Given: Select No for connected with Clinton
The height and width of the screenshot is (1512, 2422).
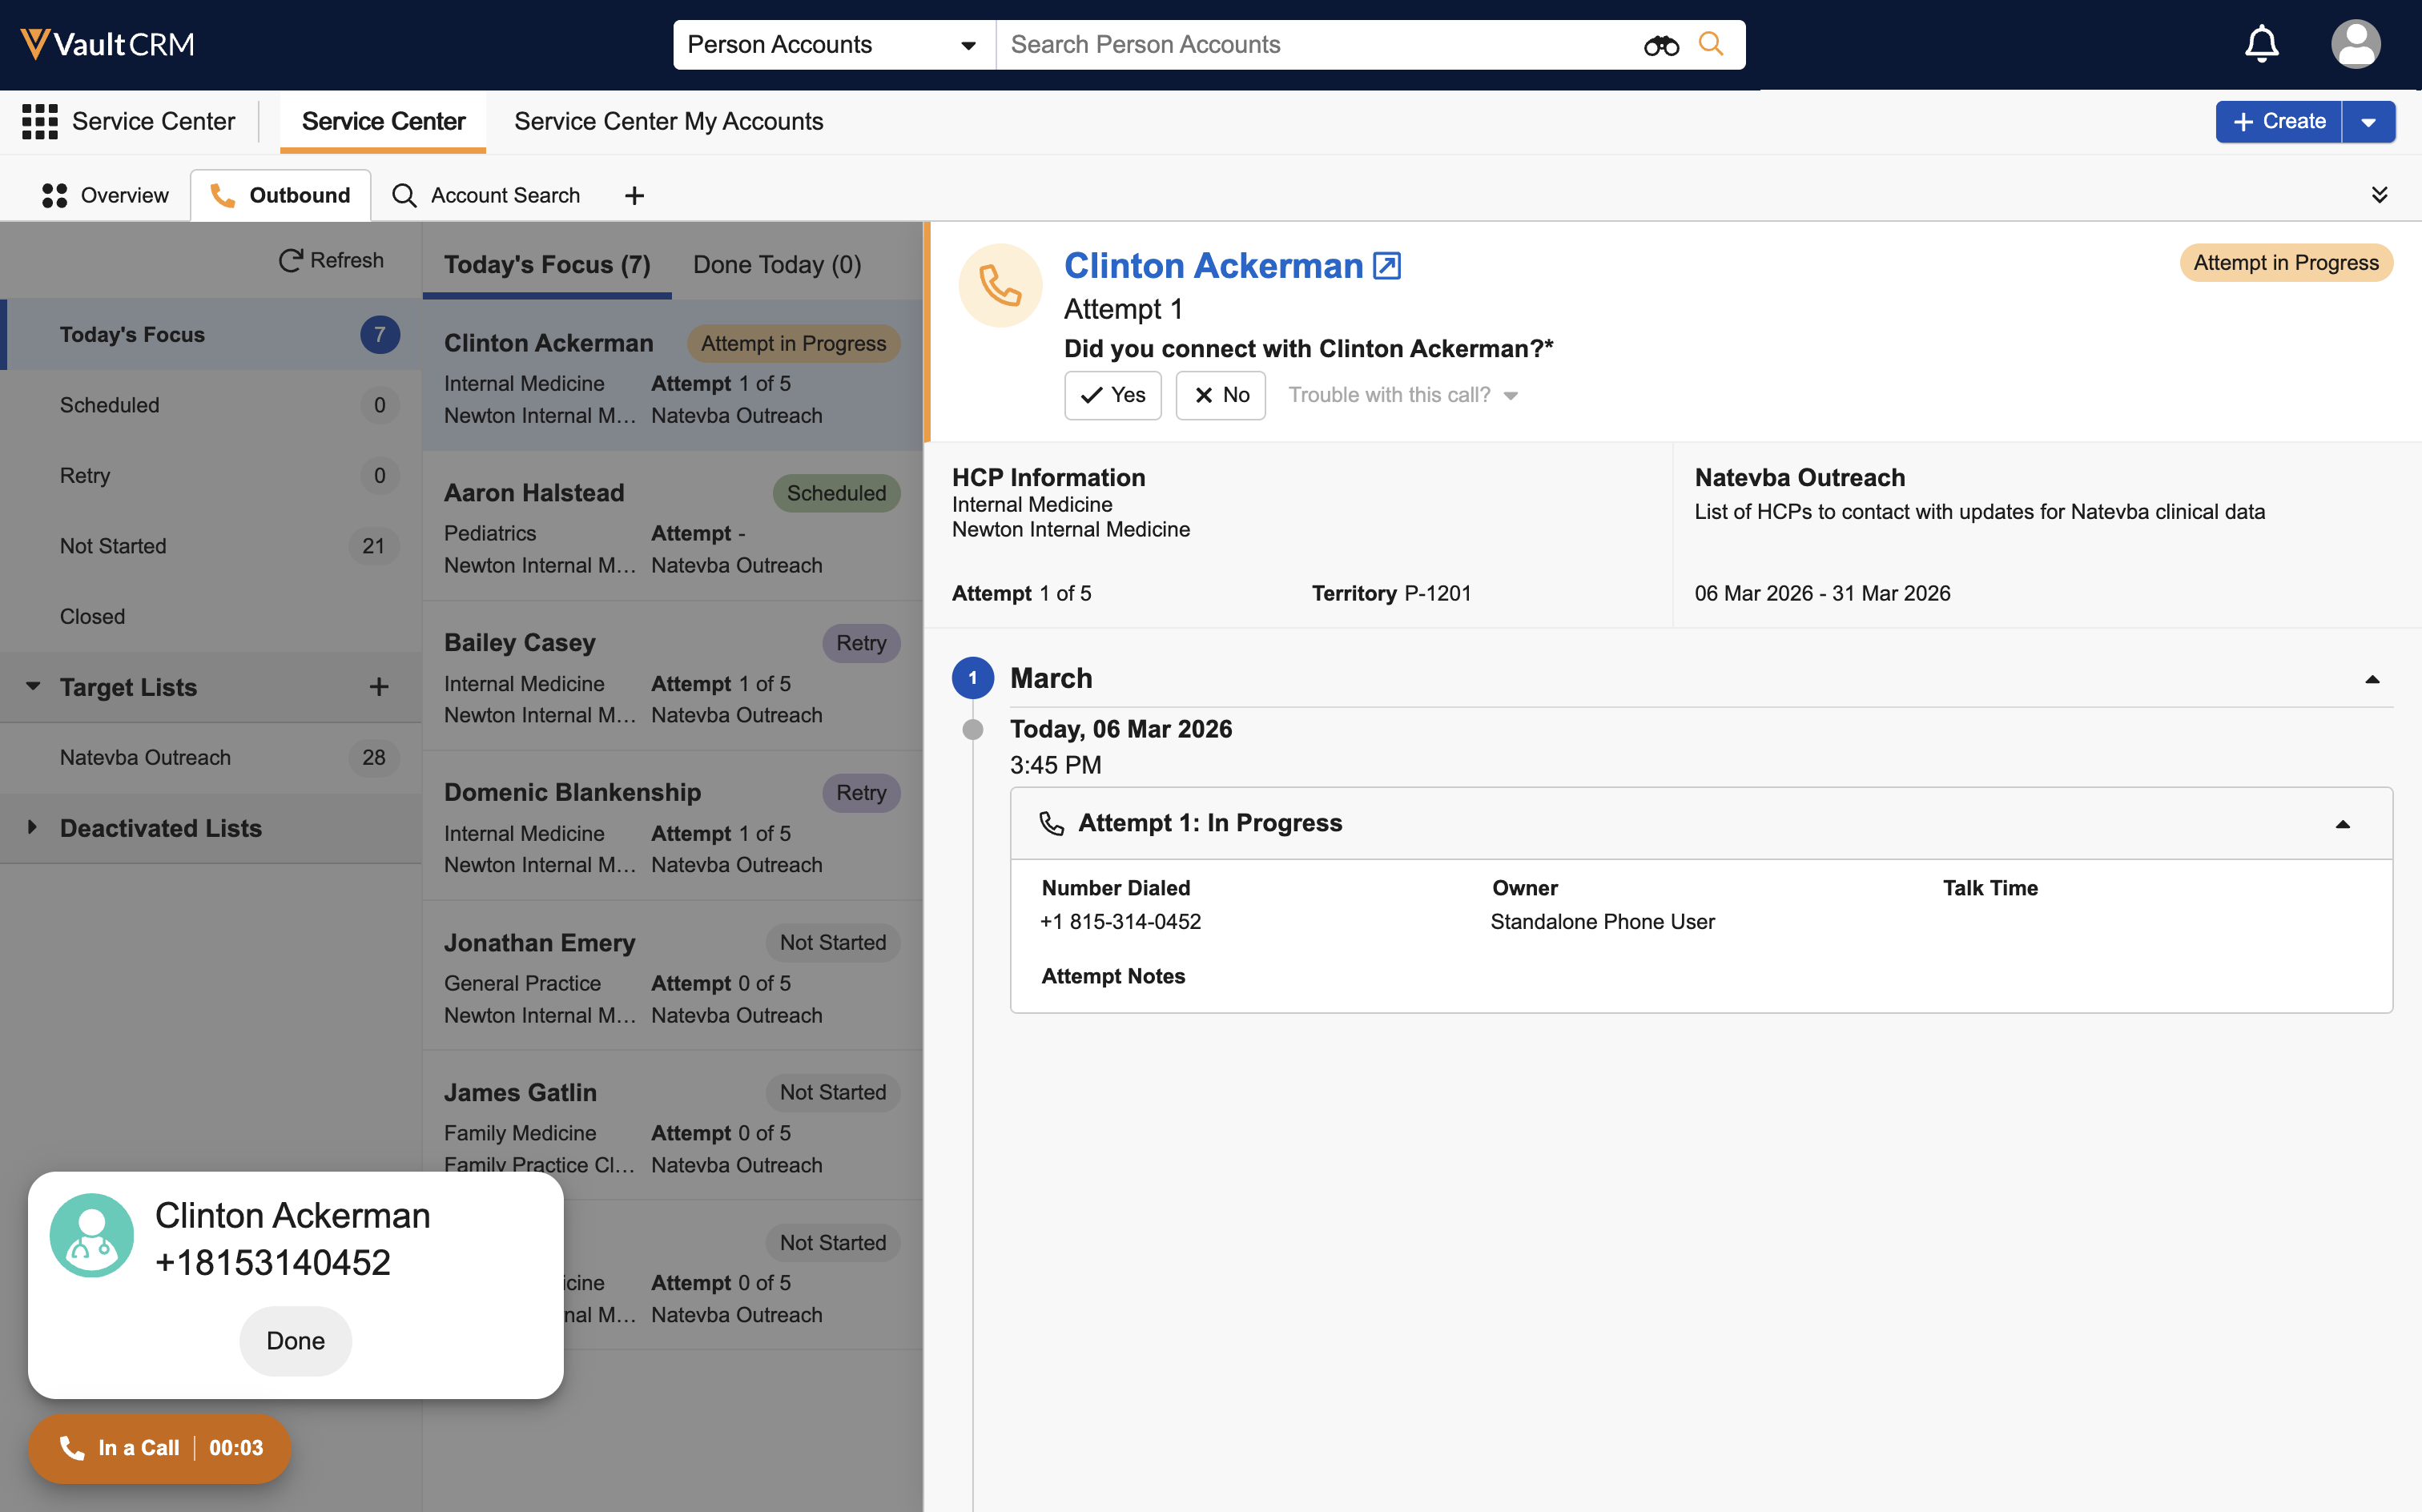Looking at the screenshot, I should tap(1220, 395).
